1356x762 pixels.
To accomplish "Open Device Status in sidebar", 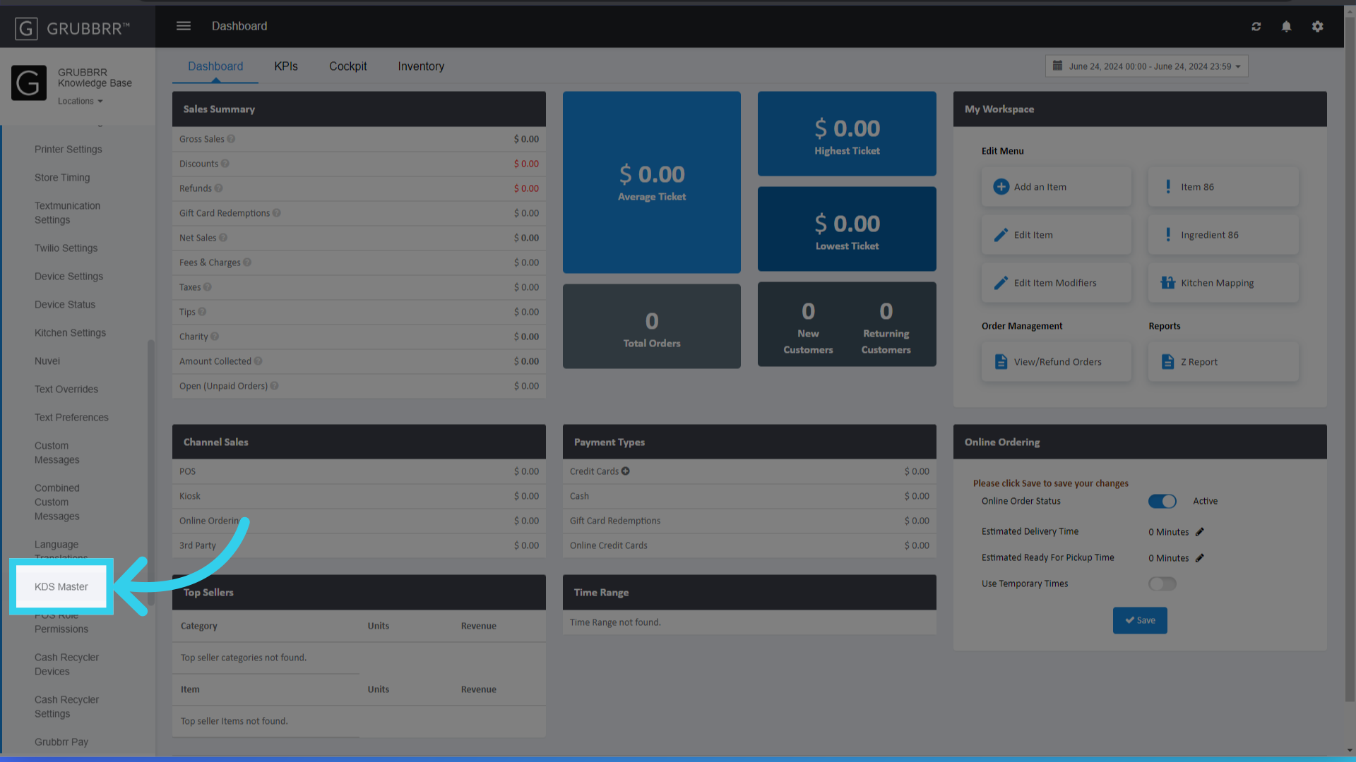I will 65,305.
